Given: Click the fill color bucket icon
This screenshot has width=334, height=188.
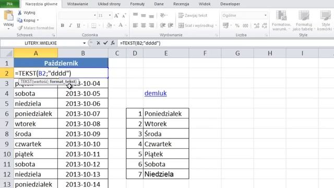Looking at the screenshot, I should click(x=109, y=26).
